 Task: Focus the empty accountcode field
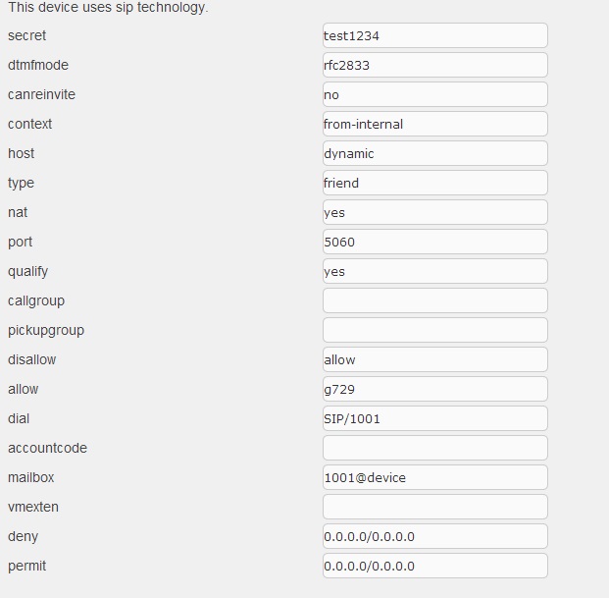(434, 449)
